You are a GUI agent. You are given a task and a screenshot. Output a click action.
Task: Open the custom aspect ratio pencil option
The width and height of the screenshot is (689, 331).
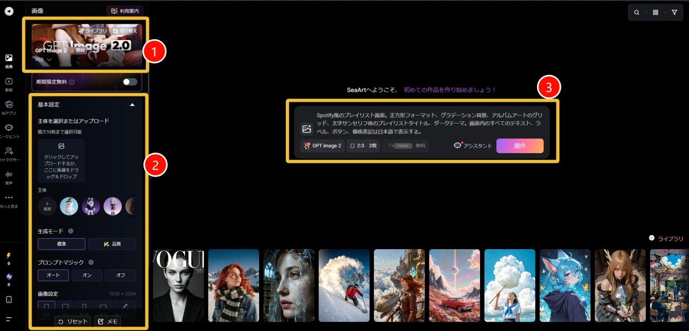124,309
